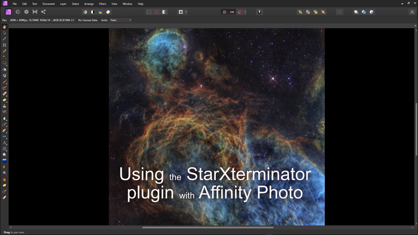Apply Auto White Balance

(x=108, y=12)
